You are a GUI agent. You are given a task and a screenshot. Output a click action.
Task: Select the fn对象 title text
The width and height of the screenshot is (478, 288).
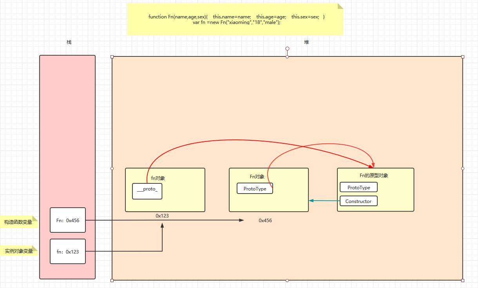click(158, 178)
